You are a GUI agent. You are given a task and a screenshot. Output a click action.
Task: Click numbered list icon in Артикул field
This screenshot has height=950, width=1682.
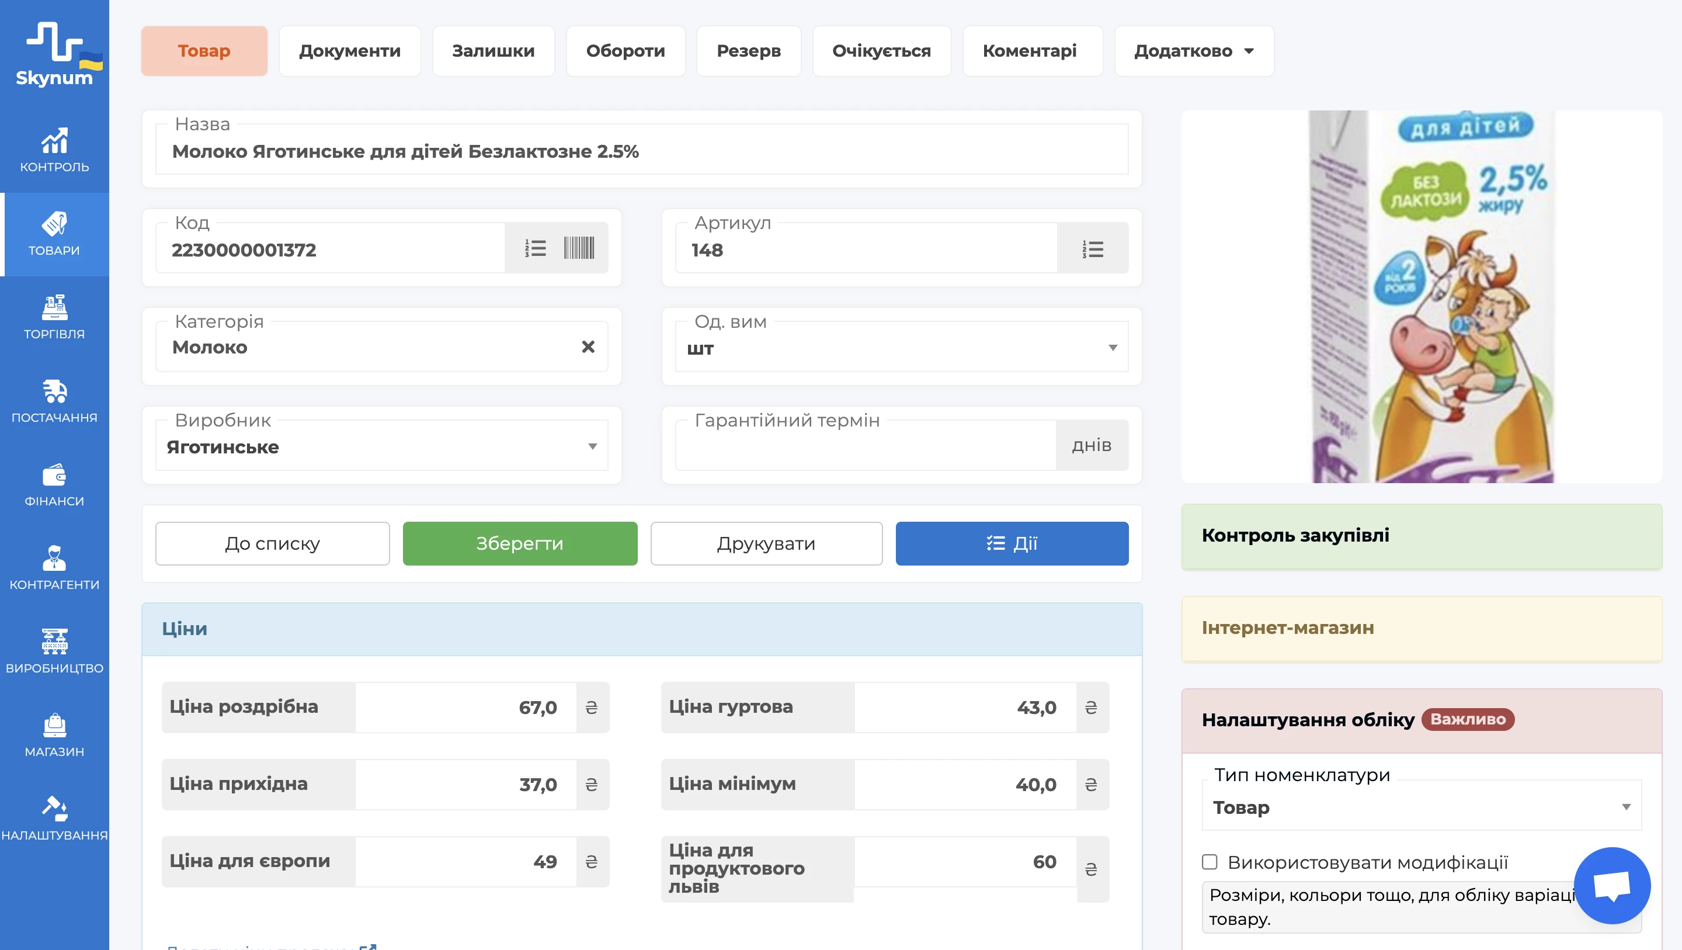click(x=1092, y=249)
